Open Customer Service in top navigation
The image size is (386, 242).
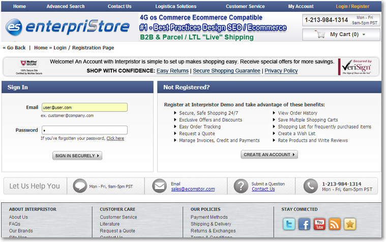click(x=245, y=7)
